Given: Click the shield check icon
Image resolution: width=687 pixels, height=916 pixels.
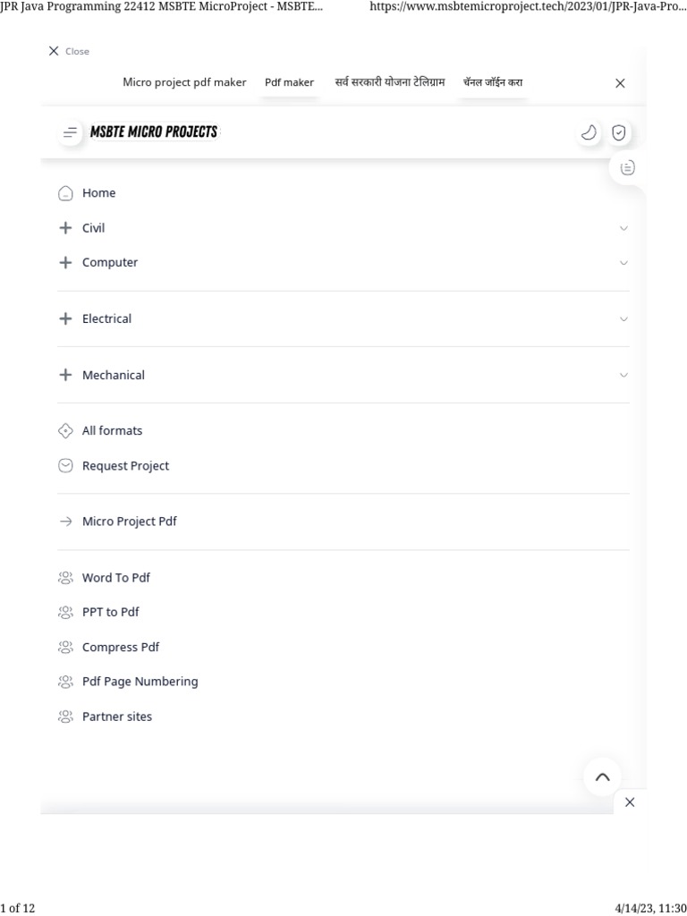Looking at the screenshot, I should pos(618,132).
